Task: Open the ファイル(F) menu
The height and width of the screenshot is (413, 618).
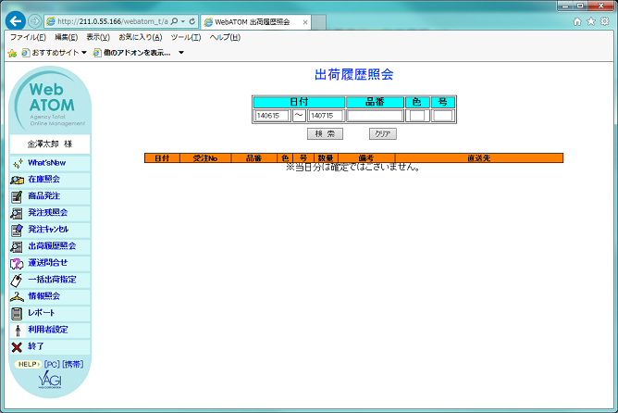Action: pyautogui.click(x=28, y=37)
